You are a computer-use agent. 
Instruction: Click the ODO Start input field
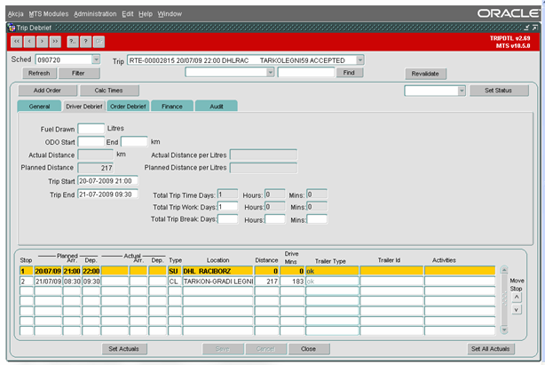[91, 141]
